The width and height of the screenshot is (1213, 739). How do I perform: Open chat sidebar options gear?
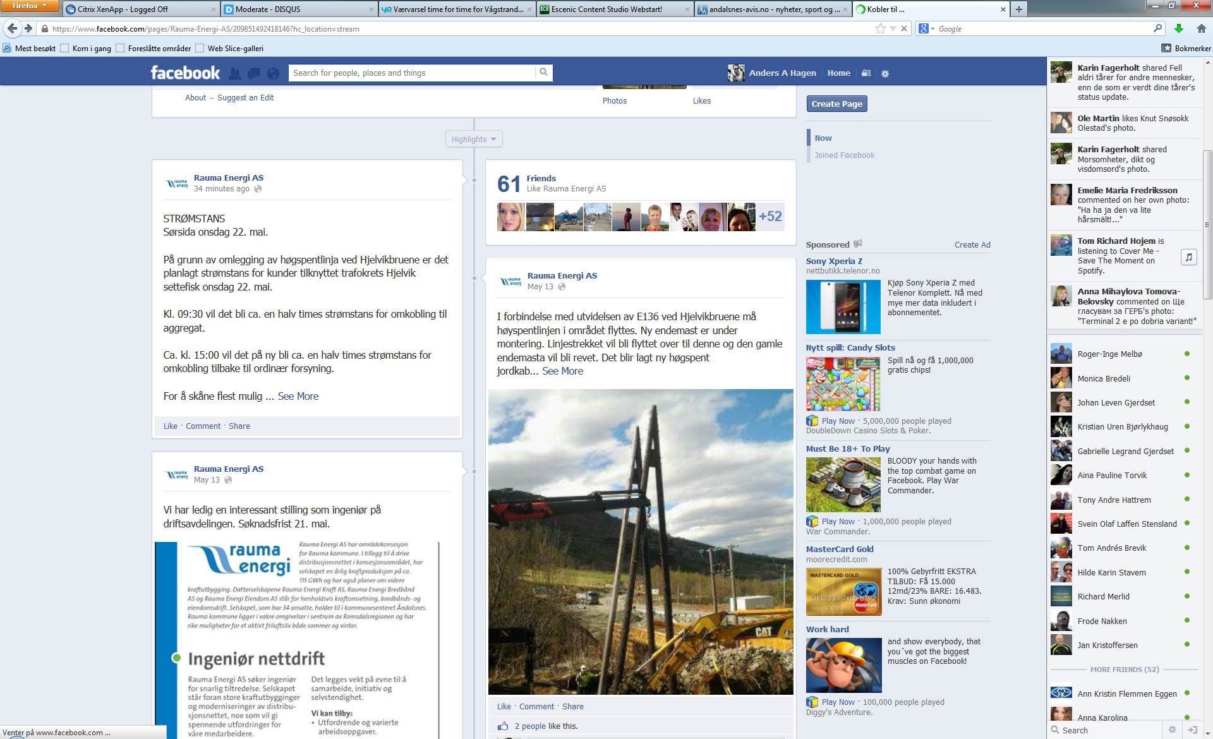pos(1172,730)
